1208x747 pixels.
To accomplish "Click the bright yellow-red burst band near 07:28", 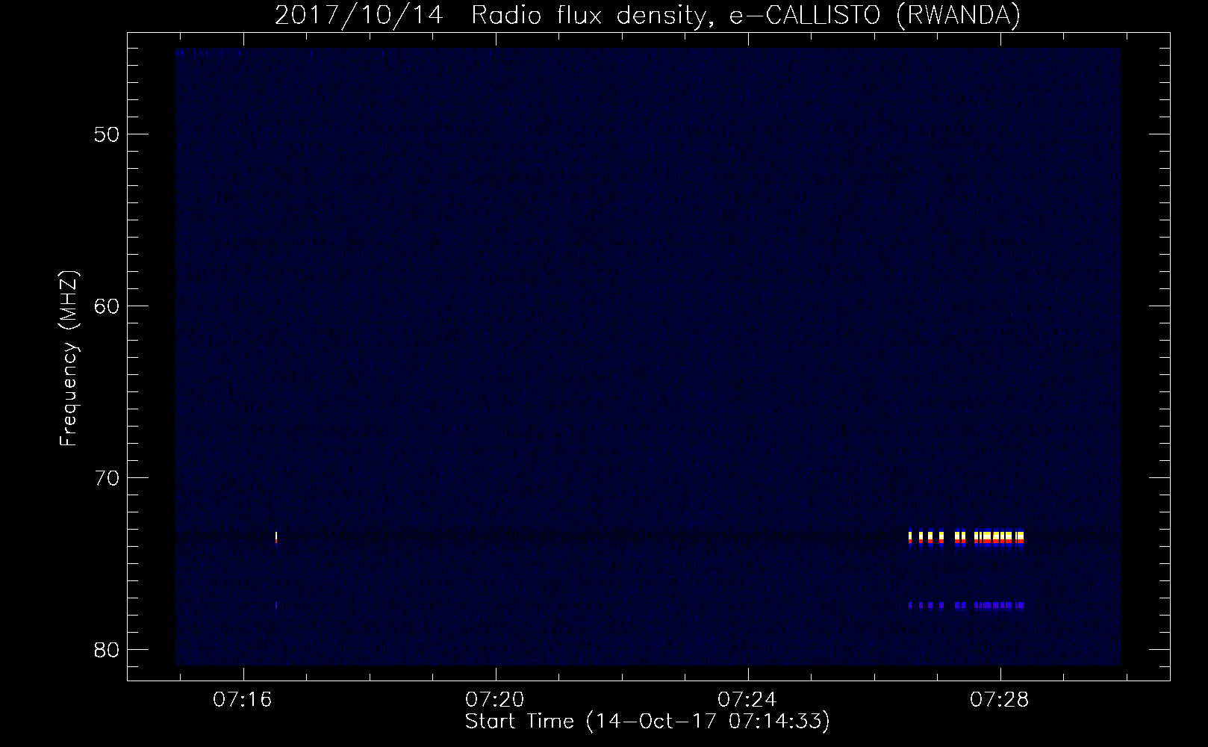I will (966, 539).
